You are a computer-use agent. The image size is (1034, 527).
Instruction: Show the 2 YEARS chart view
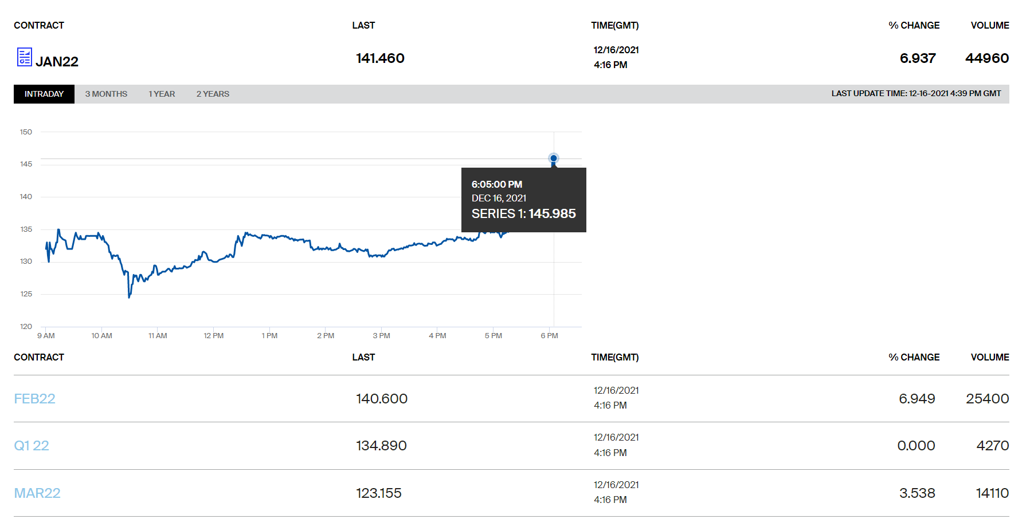(x=213, y=94)
